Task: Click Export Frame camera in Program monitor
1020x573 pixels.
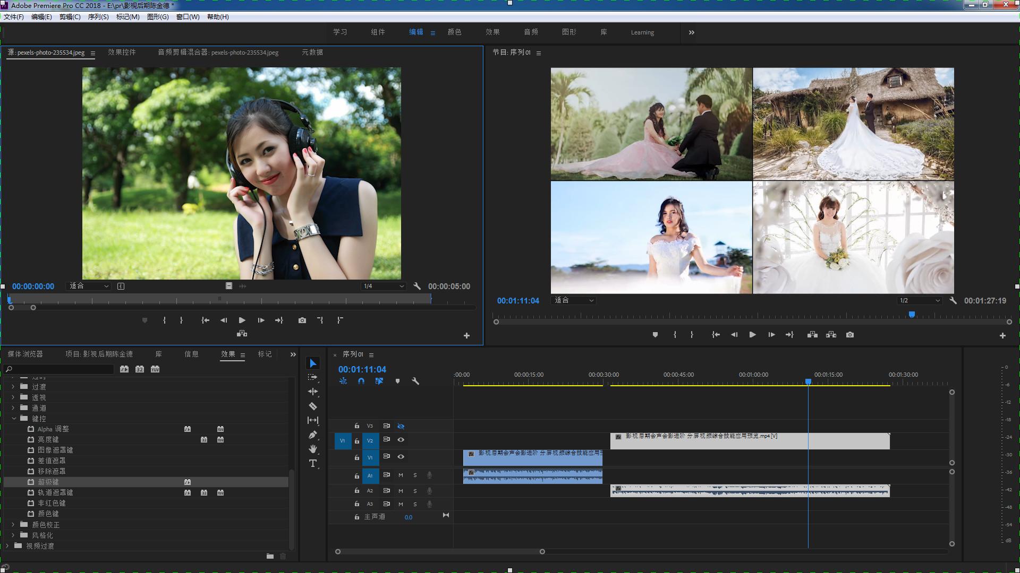Action: pyautogui.click(x=850, y=335)
